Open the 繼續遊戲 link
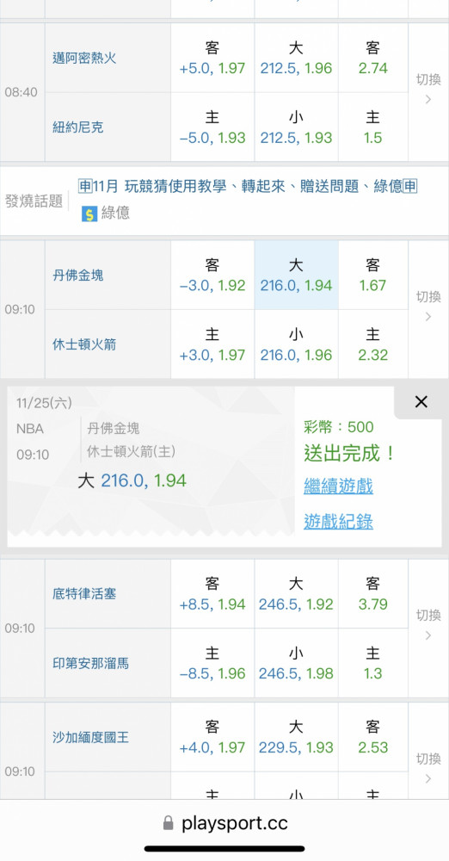 338,486
